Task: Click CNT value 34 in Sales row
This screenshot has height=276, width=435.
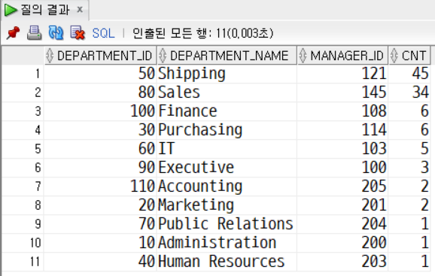Action: pos(409,93)
